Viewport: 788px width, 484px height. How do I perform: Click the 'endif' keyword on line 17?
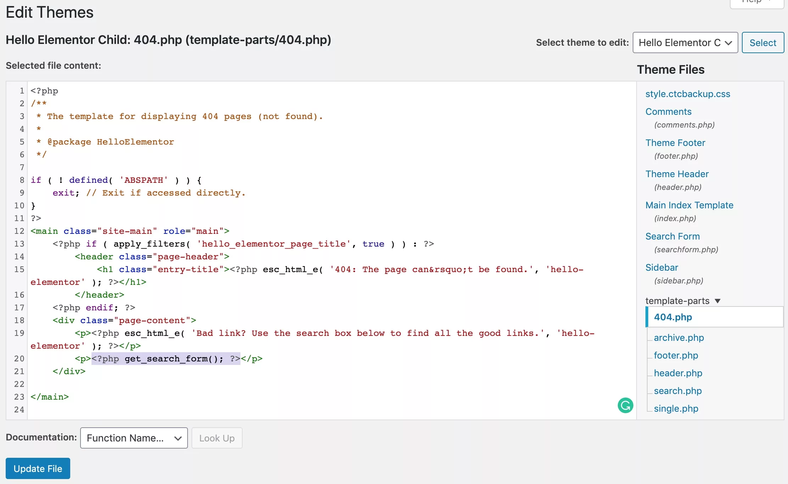tap(99, 308)
